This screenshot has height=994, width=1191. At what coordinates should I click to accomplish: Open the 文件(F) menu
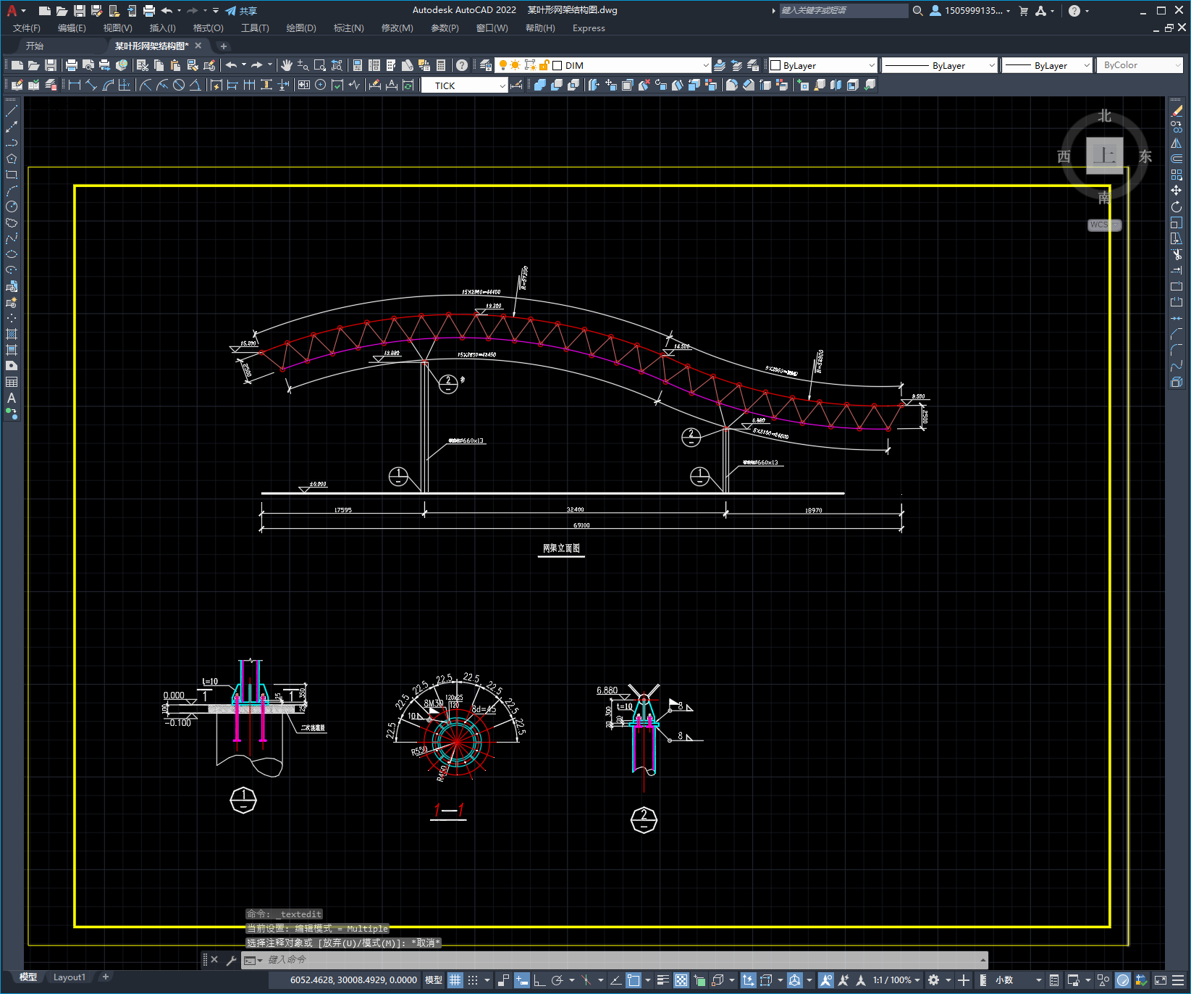click(27, 28)
